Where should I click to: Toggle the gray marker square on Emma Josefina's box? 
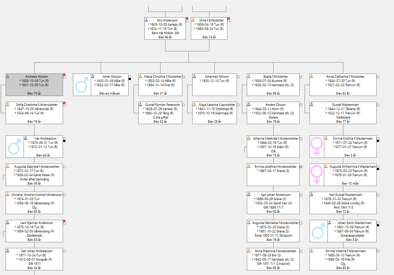[301, 167]
